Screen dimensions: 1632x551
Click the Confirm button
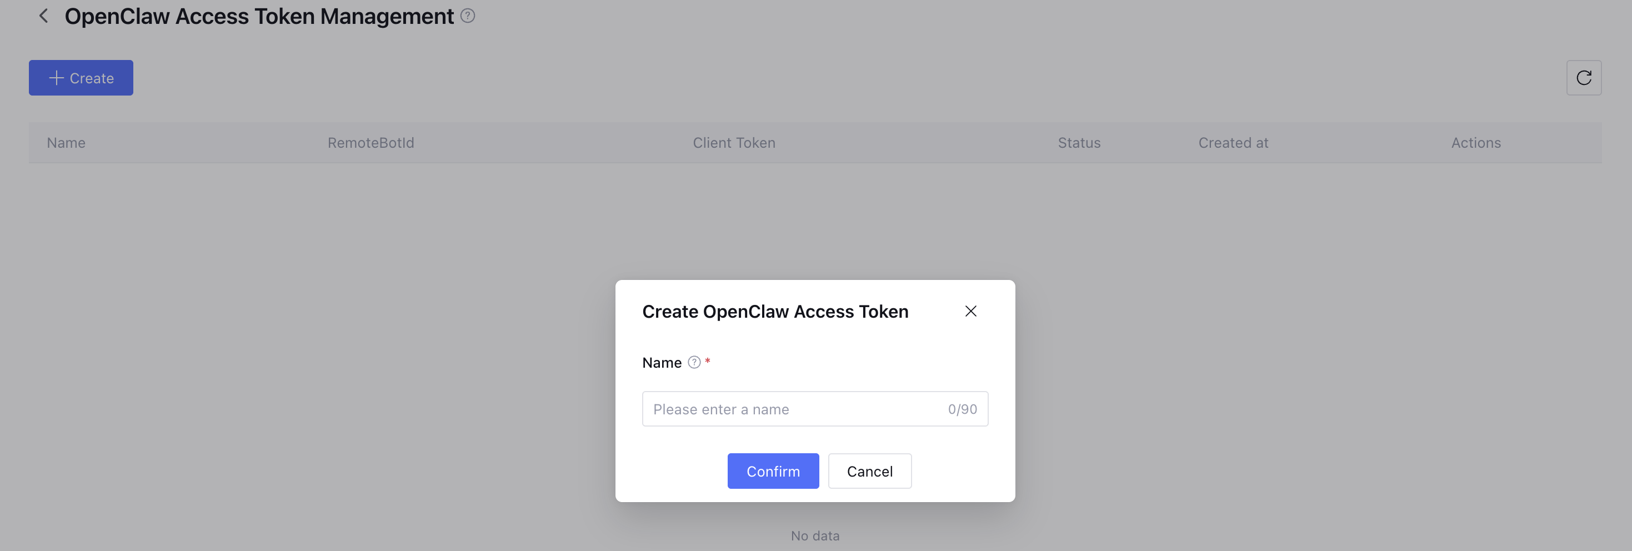pyautogui.click(x=772, y=471)
